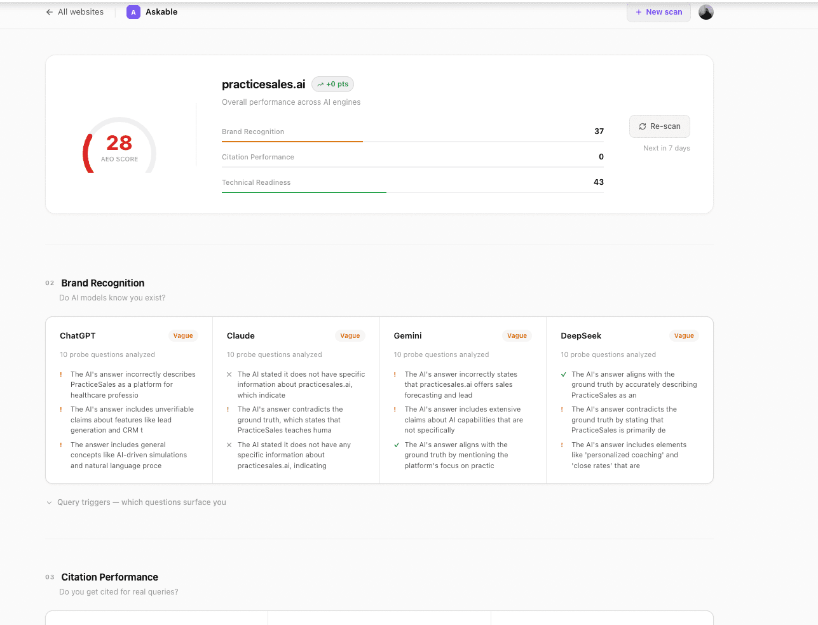Click 'Overall performance across AI engines' text
Image resolution: width=818 pixels, height=625 pixels.
(x=291, y=102)
